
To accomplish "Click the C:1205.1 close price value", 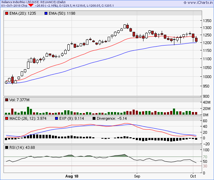I will (108, 6).
